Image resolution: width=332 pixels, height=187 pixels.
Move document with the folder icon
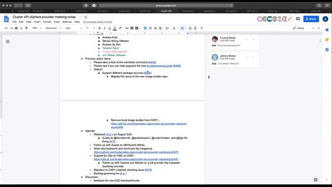[x=86, y=17]
